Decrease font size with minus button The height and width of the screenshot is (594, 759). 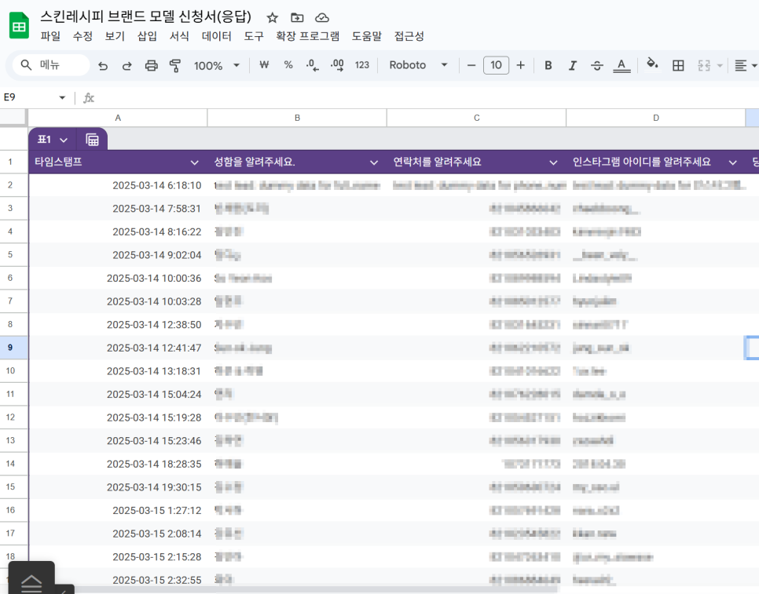[471, 65]
